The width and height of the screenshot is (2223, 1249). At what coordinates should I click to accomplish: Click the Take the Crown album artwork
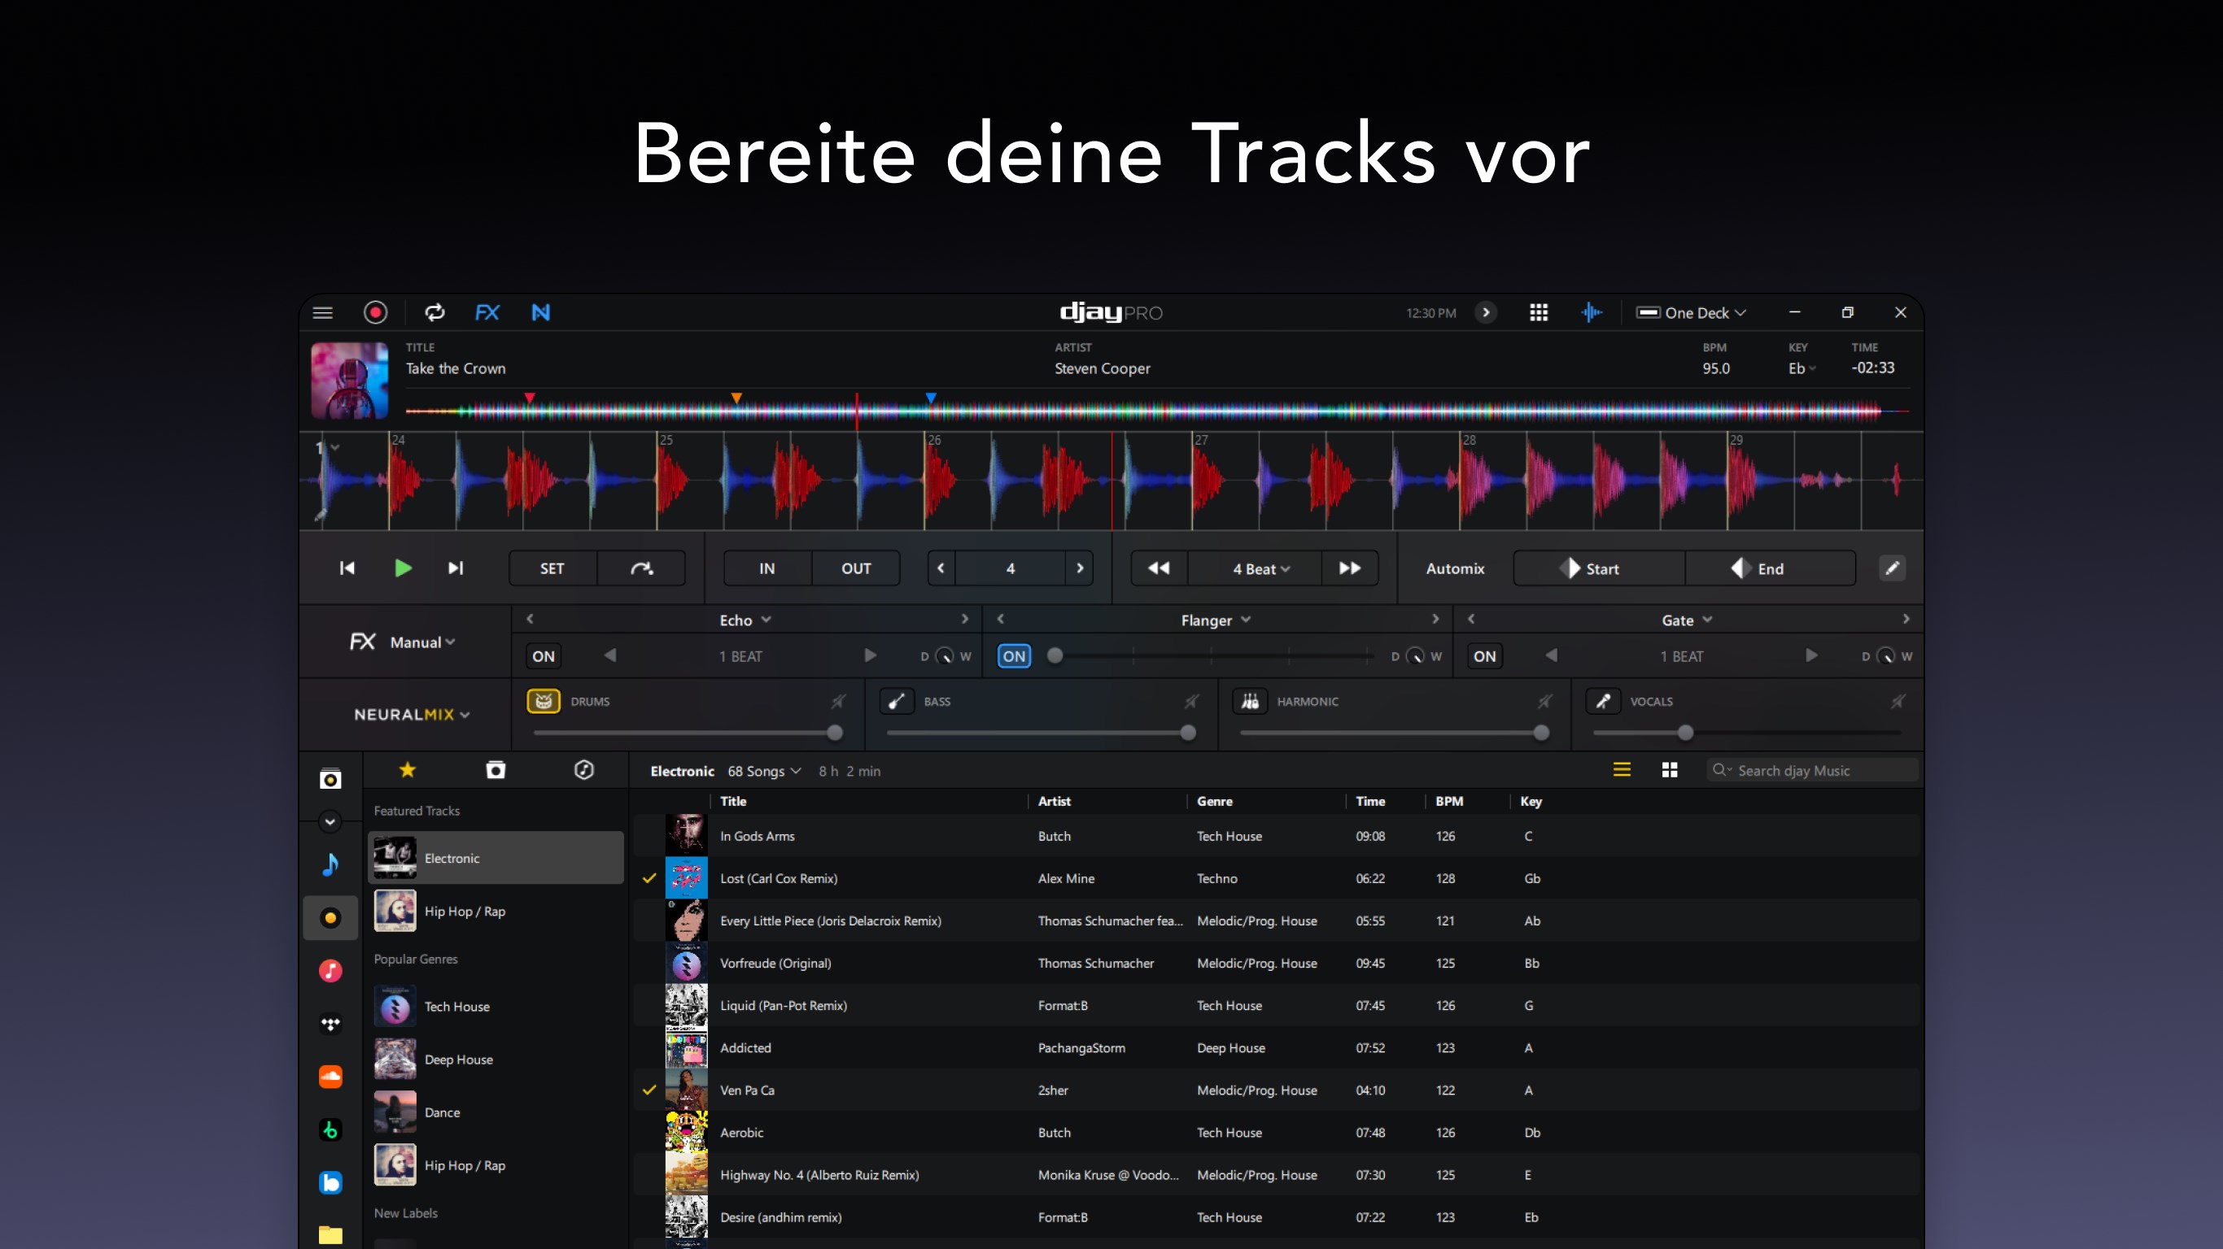(x=350, y=381)
